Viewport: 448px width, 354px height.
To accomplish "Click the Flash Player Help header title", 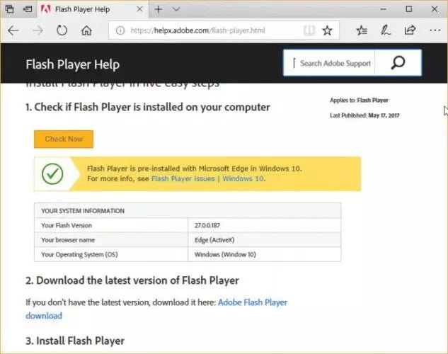I will (x=73, y=64).
